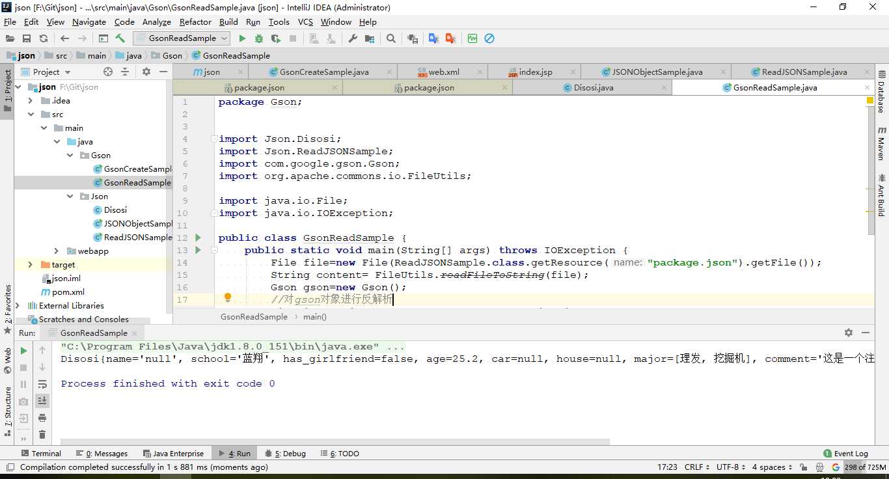Screen dimensions: 889x479
Task: Switch to the Disosi.java editor tab
Action: click(592, 87)
